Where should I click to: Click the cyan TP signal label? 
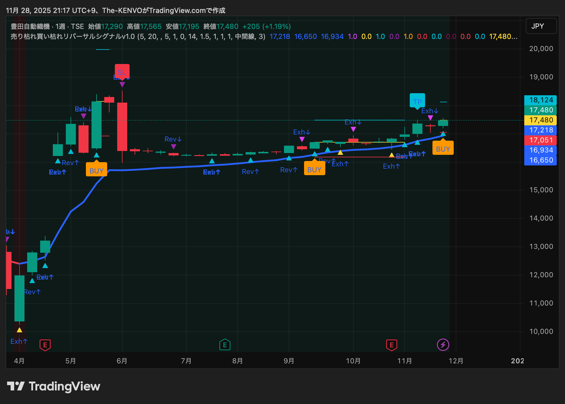click(417, 101)
